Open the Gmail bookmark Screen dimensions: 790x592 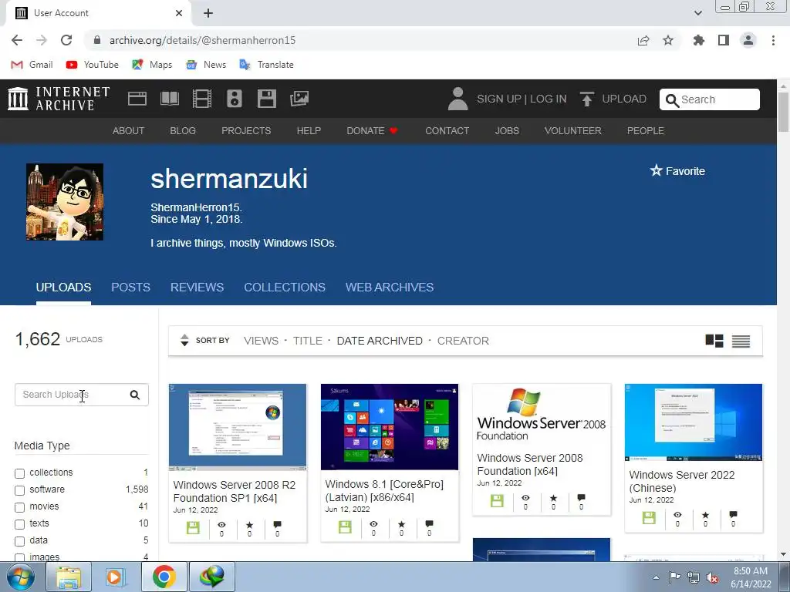(x=32, y=65)
